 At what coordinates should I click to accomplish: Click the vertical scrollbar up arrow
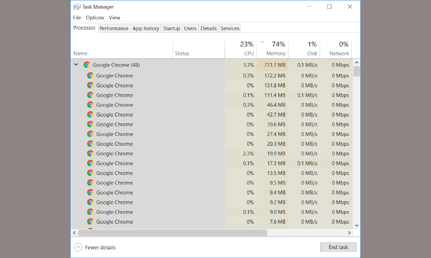point(356,63)
